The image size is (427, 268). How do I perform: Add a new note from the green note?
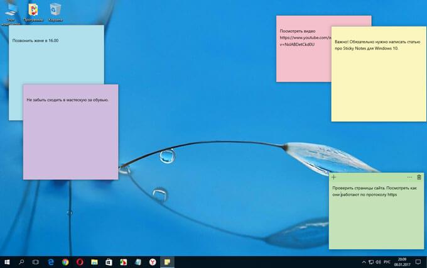point(334,177)
